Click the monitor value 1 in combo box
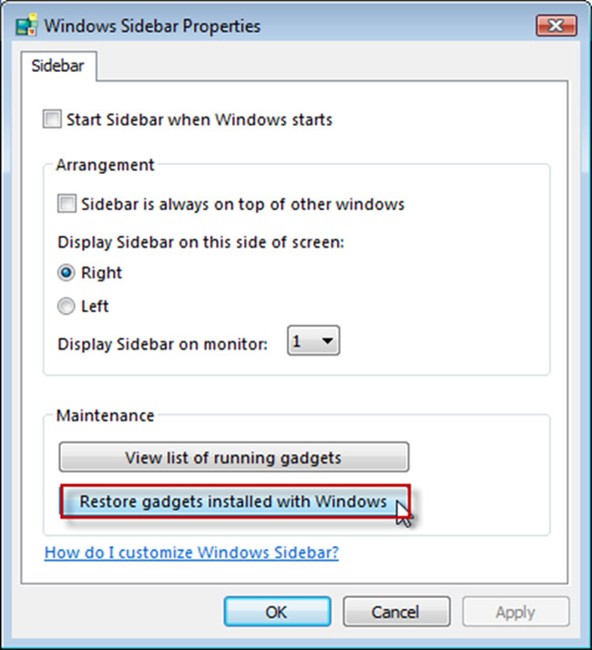Viewport: 592px width, 650px height. 299,342
